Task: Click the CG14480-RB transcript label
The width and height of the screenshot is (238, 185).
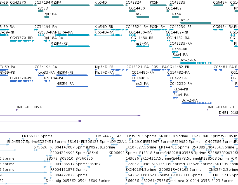Action: tap(142, 38)
